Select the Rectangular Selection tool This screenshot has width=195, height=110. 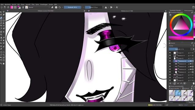(1, 52)
